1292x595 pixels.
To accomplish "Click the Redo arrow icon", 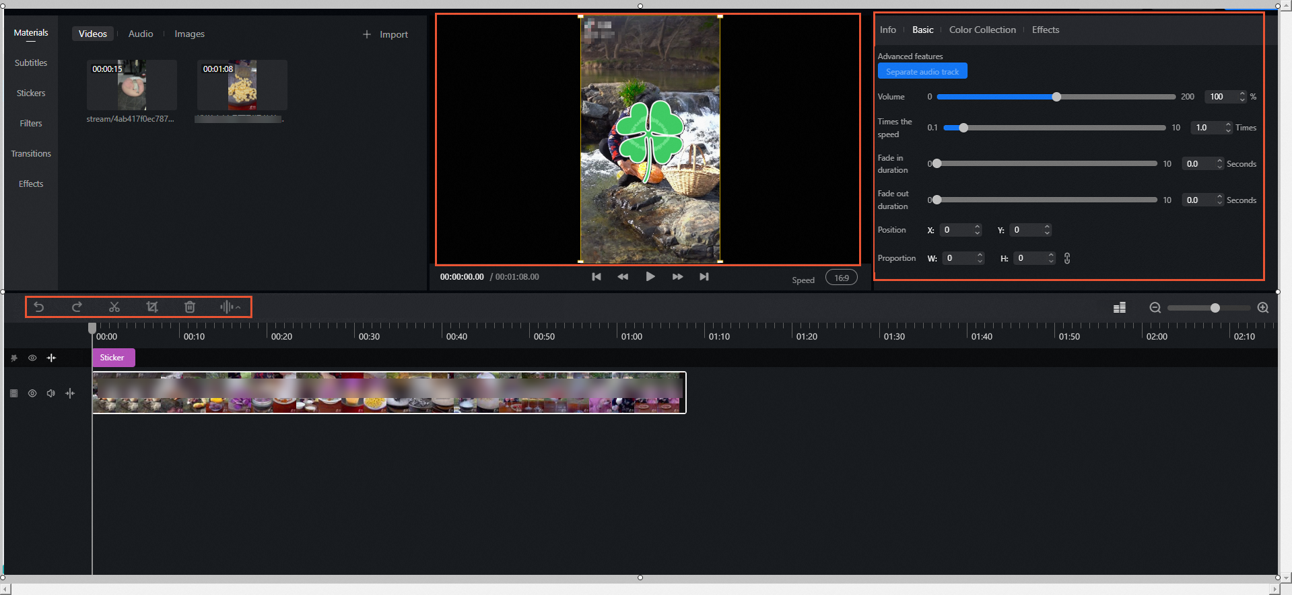I will point(77,307).
